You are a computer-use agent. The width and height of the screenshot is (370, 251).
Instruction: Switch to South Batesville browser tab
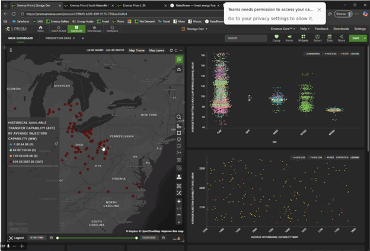click(x=89, y=5)
